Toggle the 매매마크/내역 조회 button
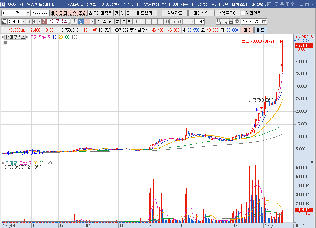This screenshot has height=228, width=316. [x=69, y=13]
